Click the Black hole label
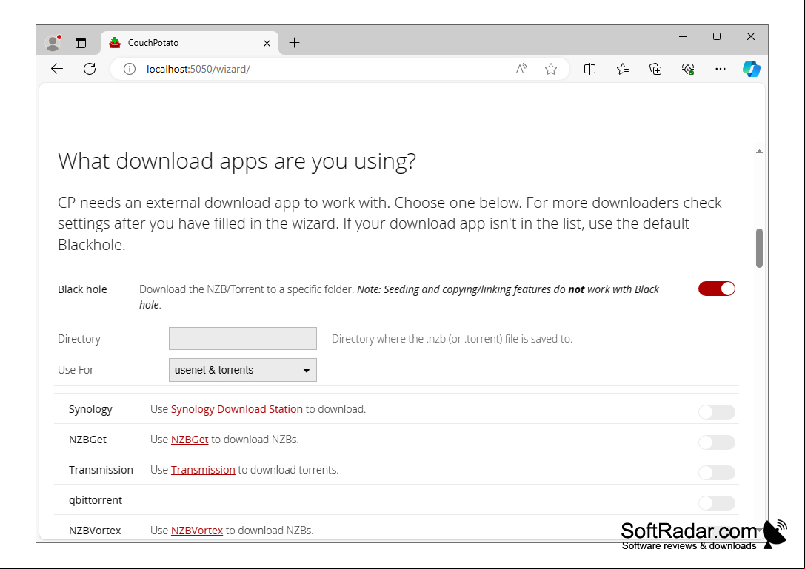 coord(82,289)
